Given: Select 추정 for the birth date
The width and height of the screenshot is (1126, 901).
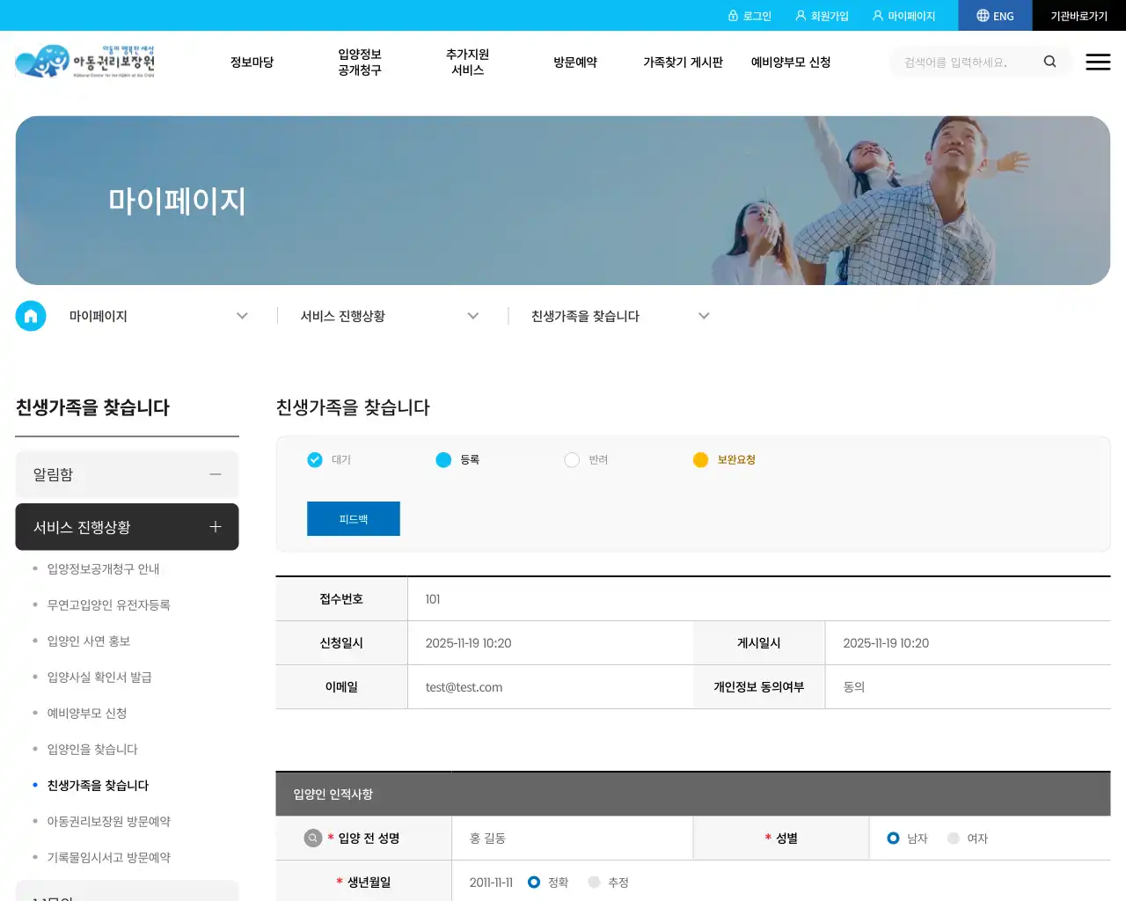Looking at the screenshot, I should click(x=594, y=882).
